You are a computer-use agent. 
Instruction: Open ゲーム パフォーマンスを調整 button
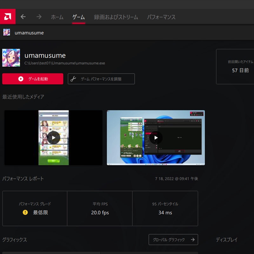101,79
